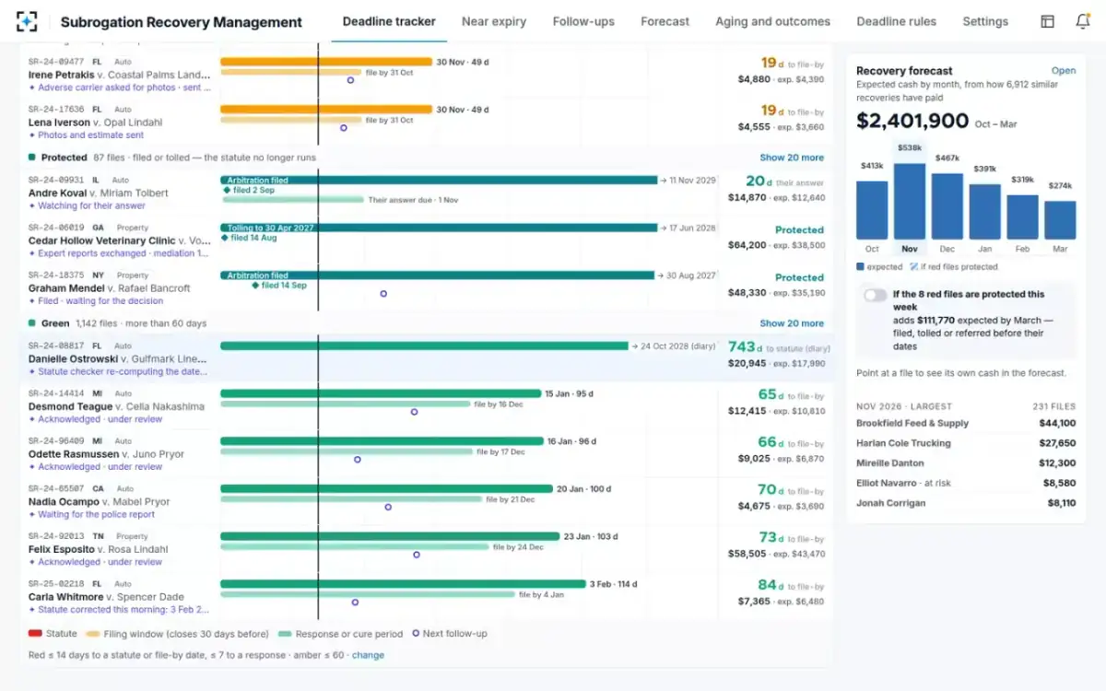Open Graham Mendel v. Rafael Bancroft file

[x=109, y=288]
